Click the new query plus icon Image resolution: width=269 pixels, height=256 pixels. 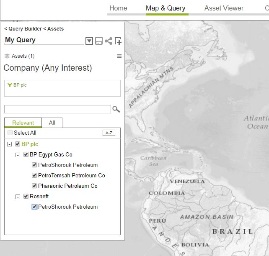point(118,41)
